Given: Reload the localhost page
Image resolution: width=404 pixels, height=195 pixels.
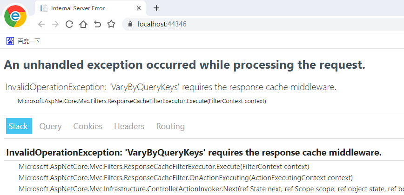Looking at the screenshot, I should [x=69, y=24].
